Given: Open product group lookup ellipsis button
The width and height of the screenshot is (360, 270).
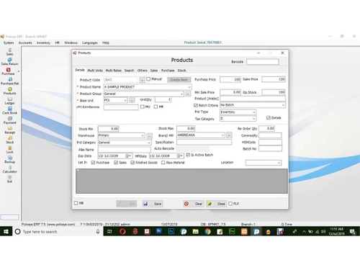Looking at the screenshot, I should [x=188, y=94].
